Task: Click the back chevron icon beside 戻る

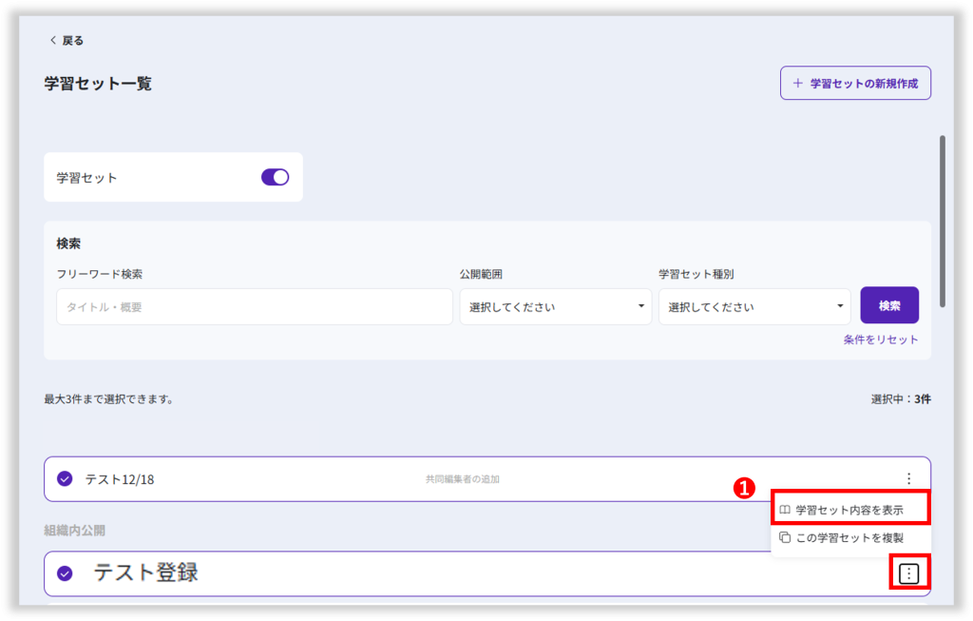Action: coord(53,41)
